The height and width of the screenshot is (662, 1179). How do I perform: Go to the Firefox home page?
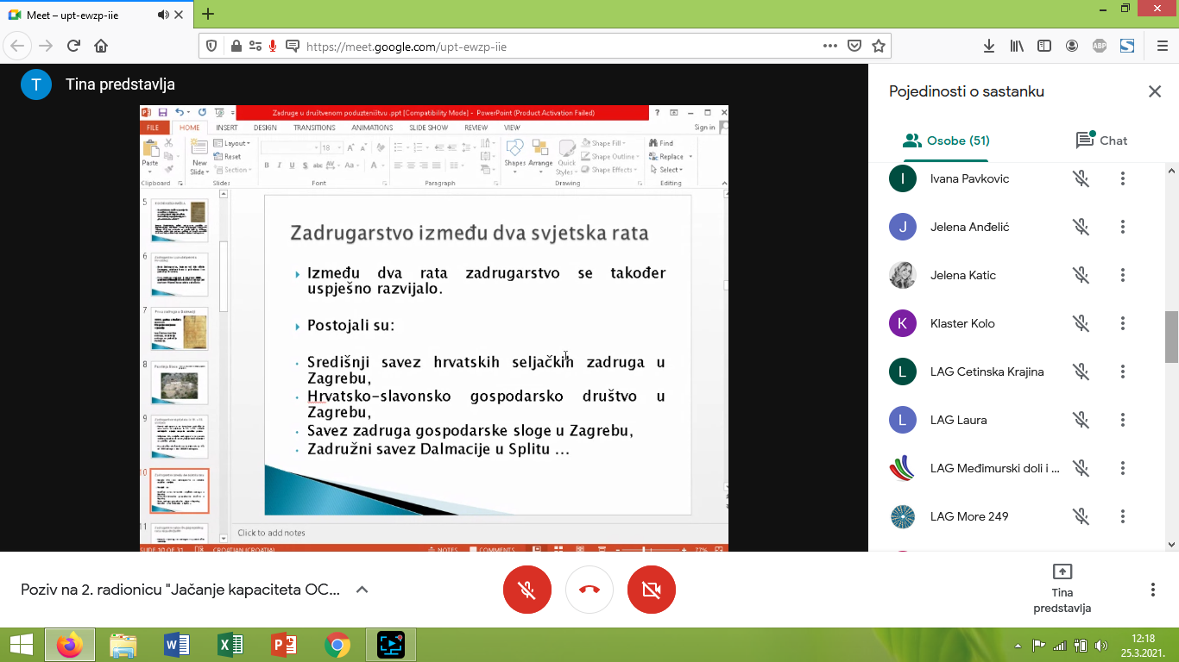(x=101, y=46)
